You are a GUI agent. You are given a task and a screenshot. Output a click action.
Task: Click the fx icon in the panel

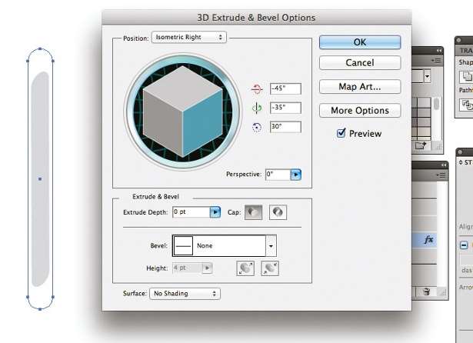tap(429, 240)
